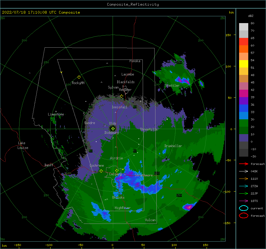Click the Innisfail town label
The width and height of the screenshot is (266, 249).
click(x=119, y=107)
